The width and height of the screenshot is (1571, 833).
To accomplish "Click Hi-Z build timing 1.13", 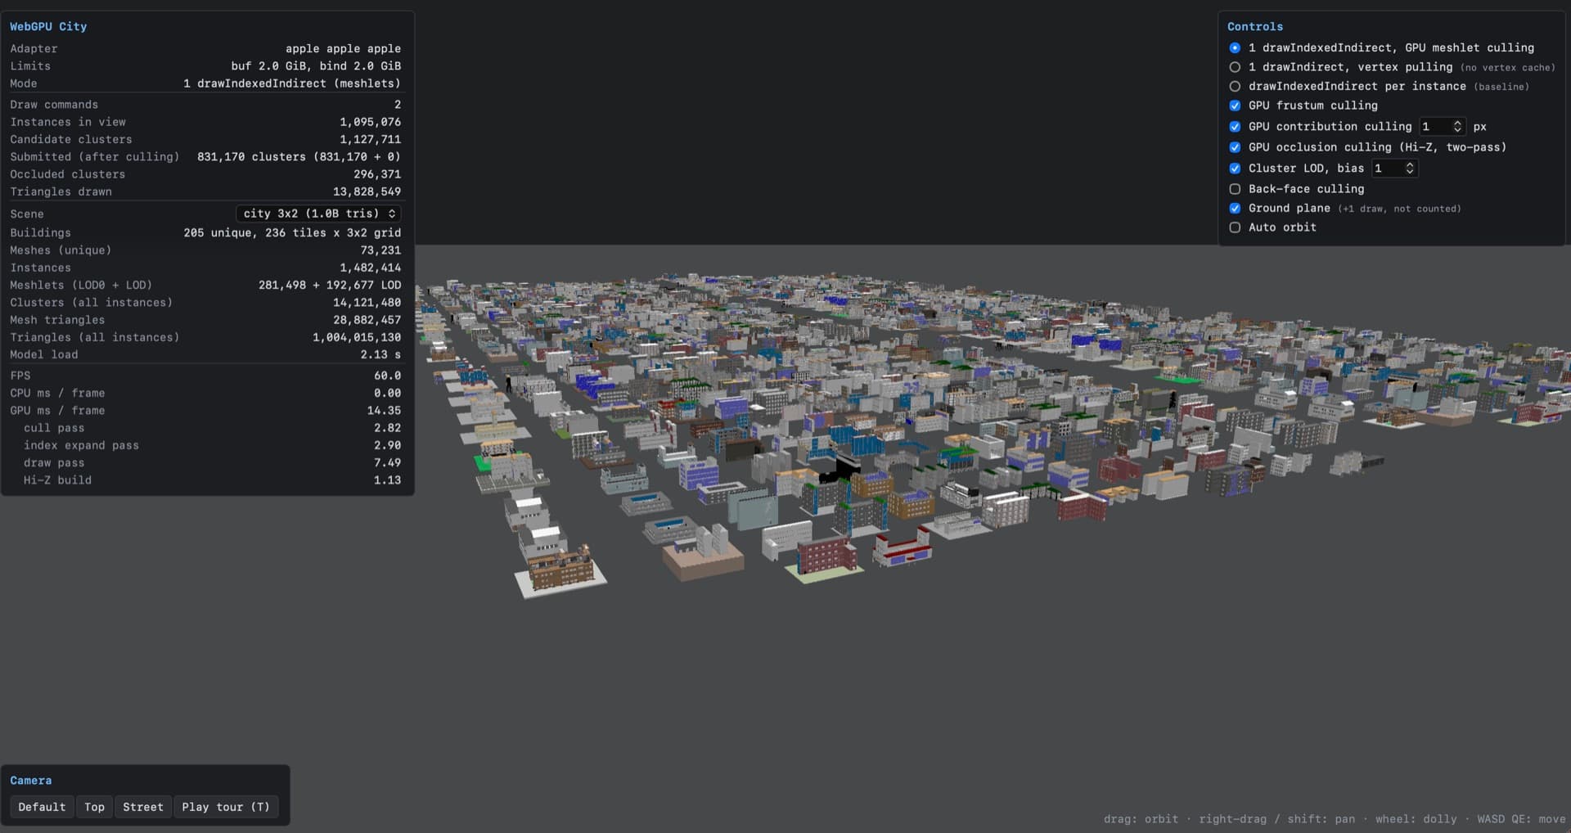I will (x=387, y=480).
